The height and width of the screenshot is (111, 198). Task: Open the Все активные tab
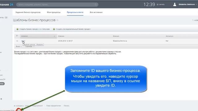click(96, 12)
